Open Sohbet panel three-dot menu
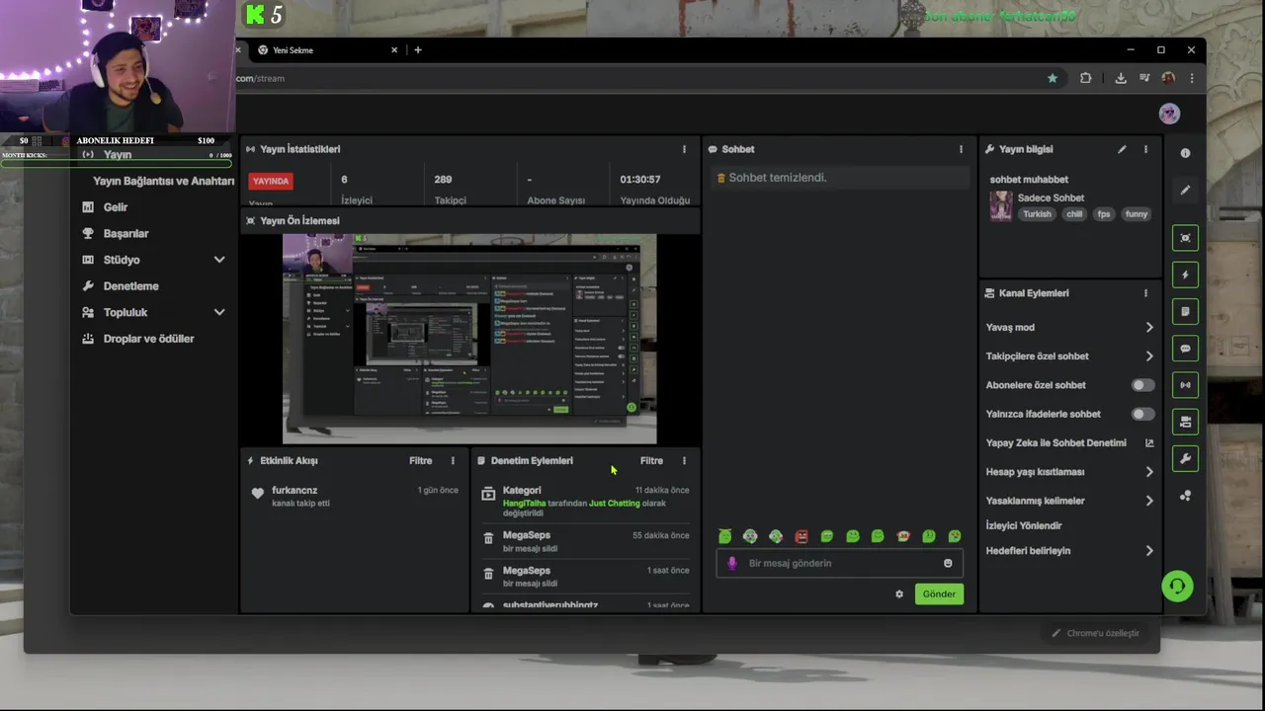This screenshot has width=1265, height=711. (961, 149)
